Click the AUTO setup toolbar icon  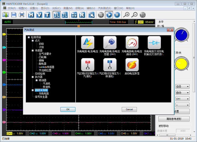101,15
